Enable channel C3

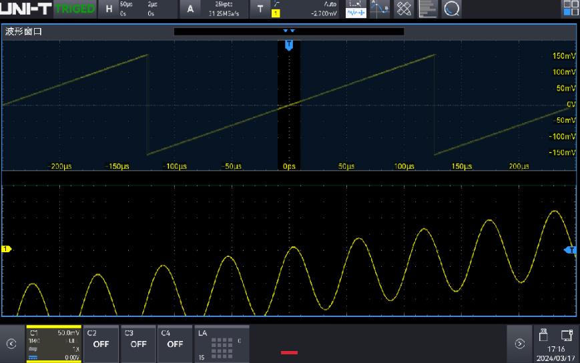tap(137, 344)
